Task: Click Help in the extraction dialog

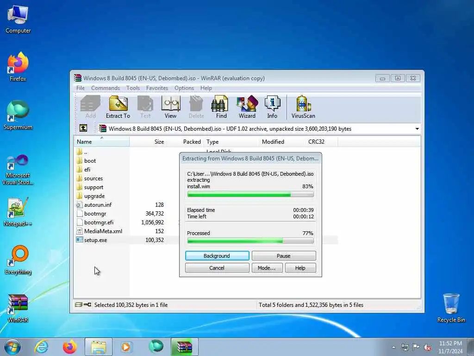Action: coord(300,268)
